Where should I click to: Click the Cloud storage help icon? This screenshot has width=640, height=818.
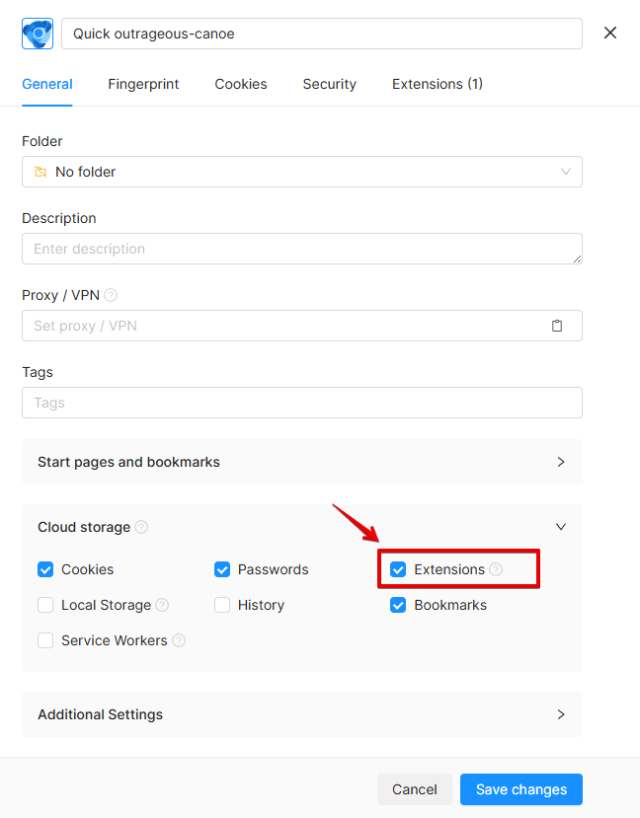click(x=141, y=527)
